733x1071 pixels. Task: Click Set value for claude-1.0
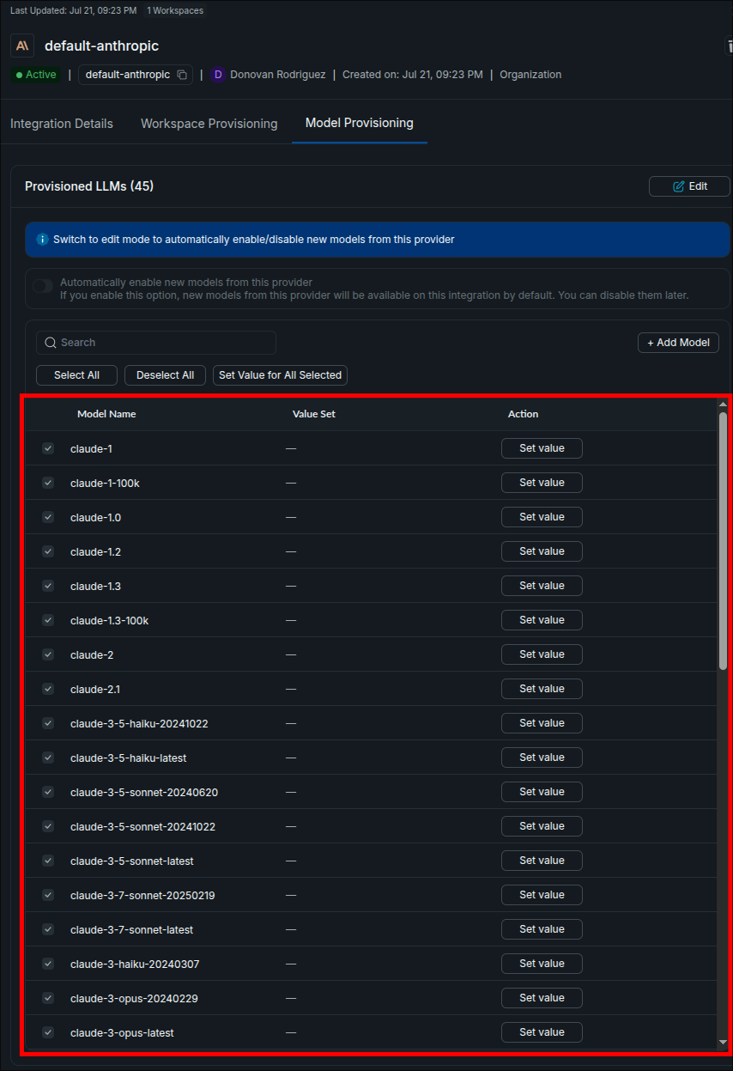[x=542, y=517]
